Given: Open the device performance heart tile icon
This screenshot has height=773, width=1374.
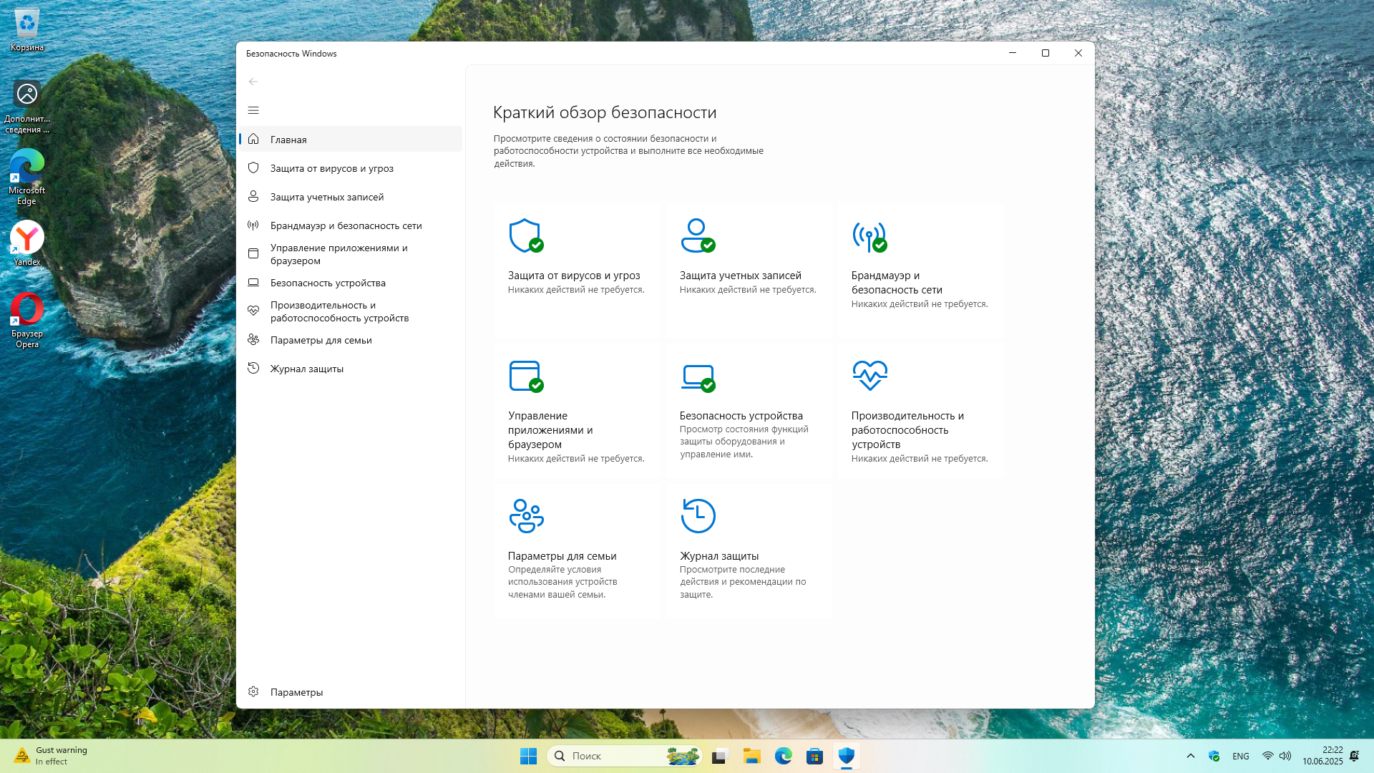Looking at the screenshot, I should (x=869, y=375).
